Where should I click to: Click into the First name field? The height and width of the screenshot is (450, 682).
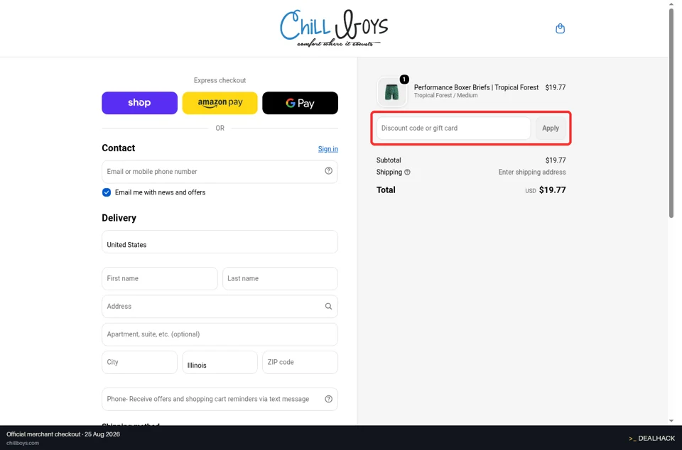(160, 278)
